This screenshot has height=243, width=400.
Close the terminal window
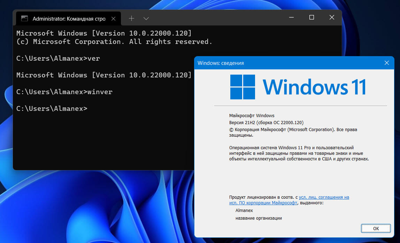point(332,17)
